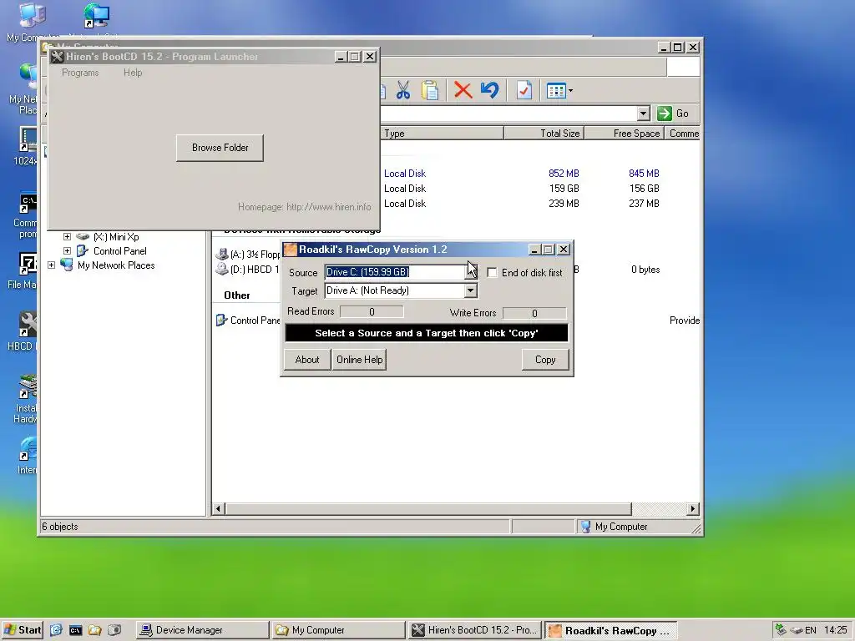Click the 156 GB free space value
The image size is (855, 641).
click(644, 189)
